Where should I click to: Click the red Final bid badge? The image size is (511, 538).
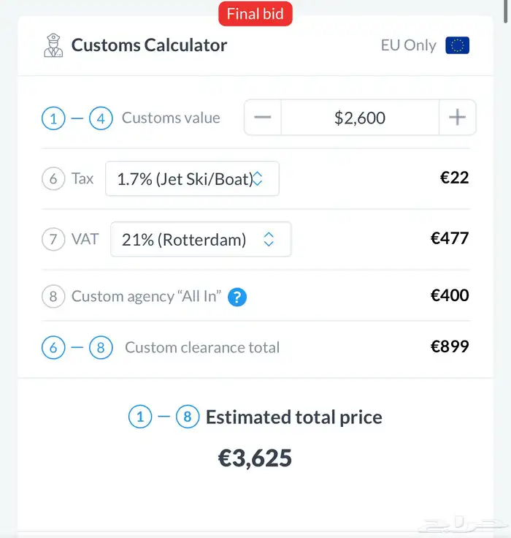pos(255,14)
